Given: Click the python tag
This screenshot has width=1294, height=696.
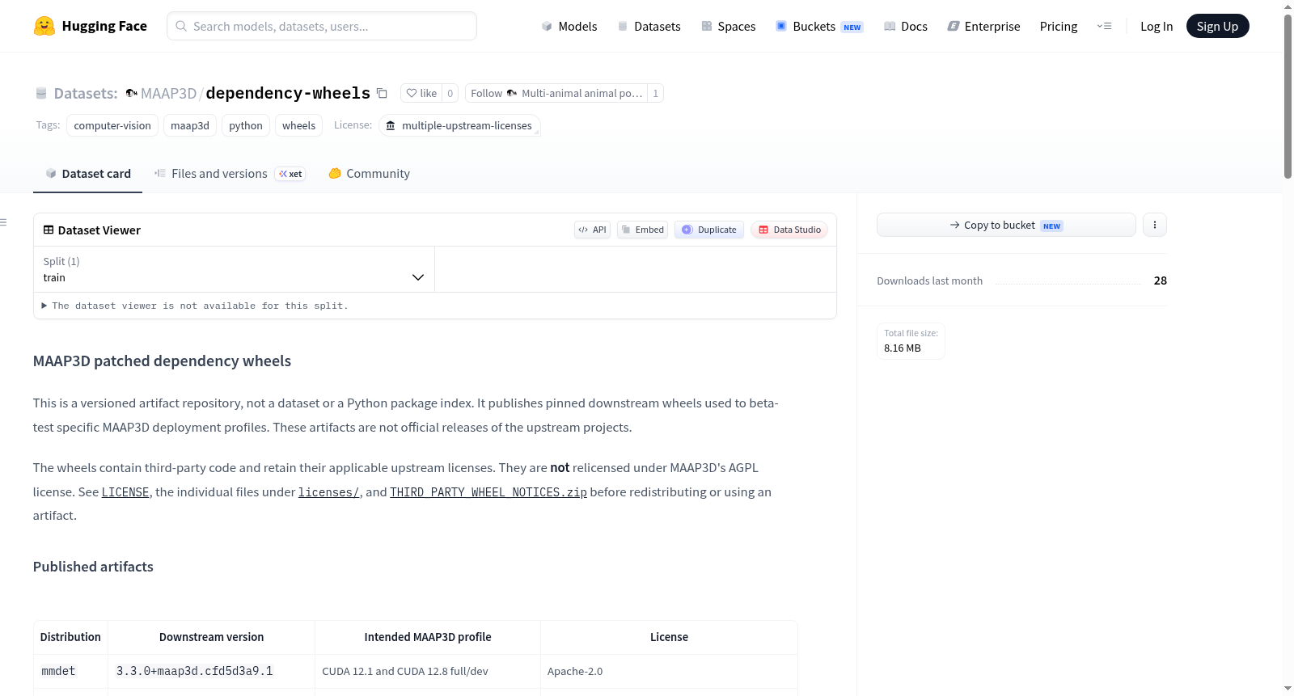Looking at the screenshot, I should point(246,125).
